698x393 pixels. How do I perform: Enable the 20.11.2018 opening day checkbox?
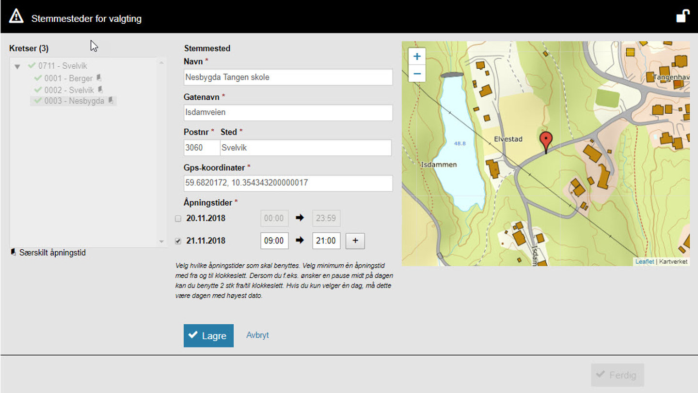(178, 219)
